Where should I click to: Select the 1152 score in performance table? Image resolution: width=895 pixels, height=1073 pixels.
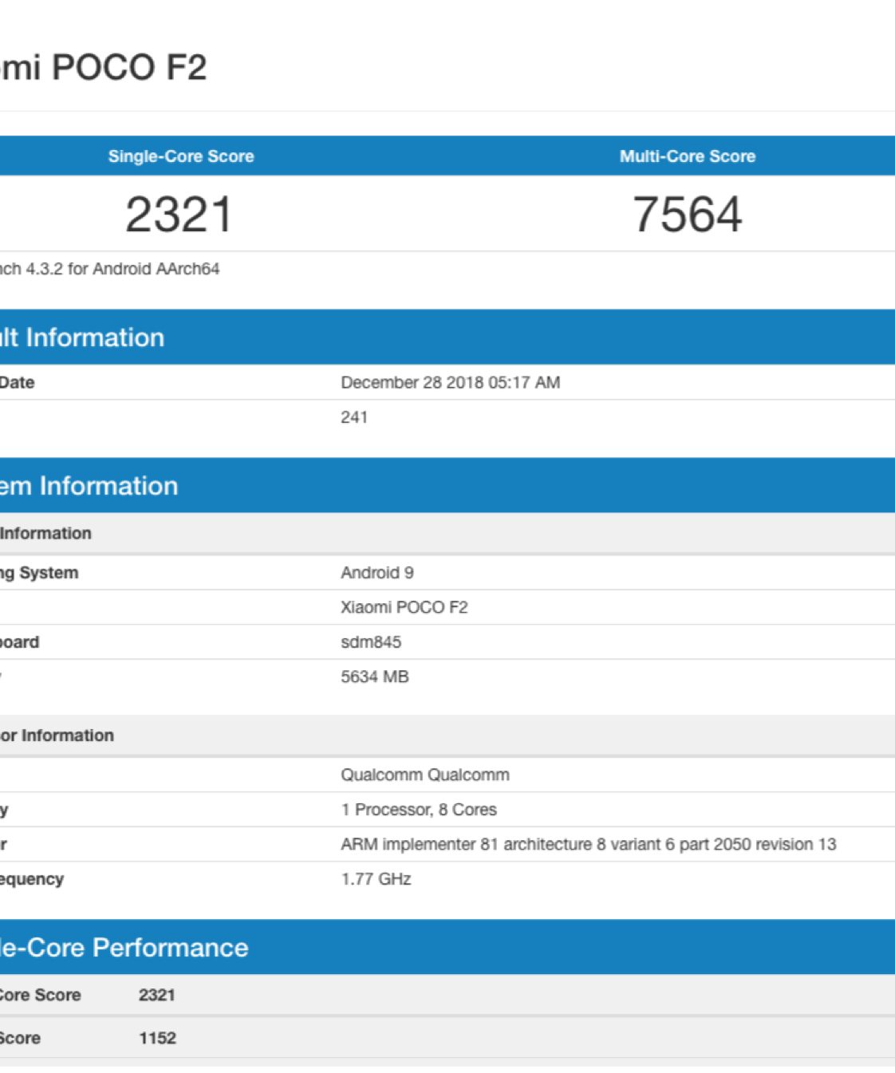coord(157,1038)
